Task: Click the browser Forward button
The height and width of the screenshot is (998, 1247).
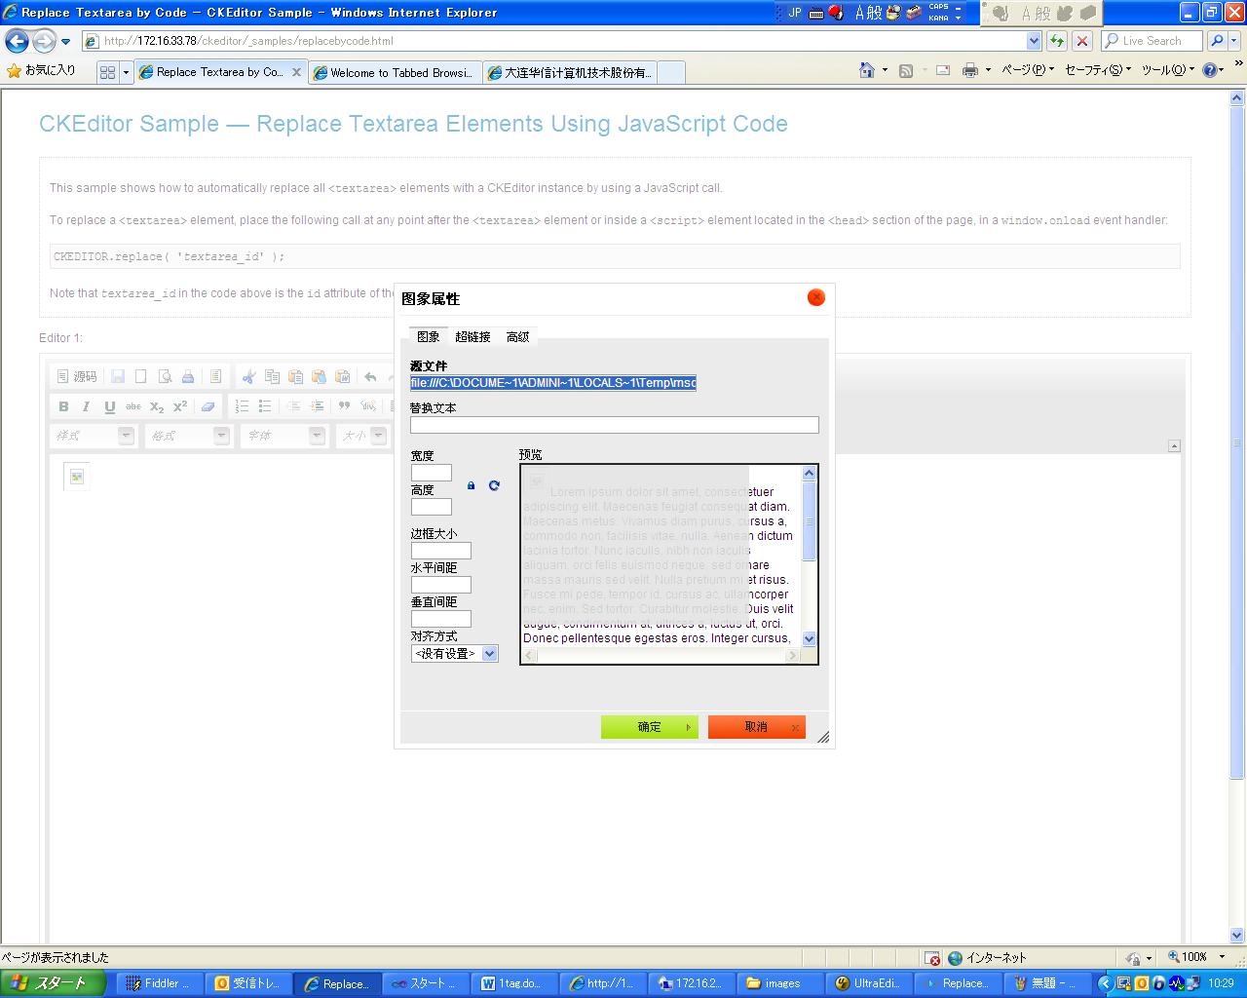Action: (44, 41)
